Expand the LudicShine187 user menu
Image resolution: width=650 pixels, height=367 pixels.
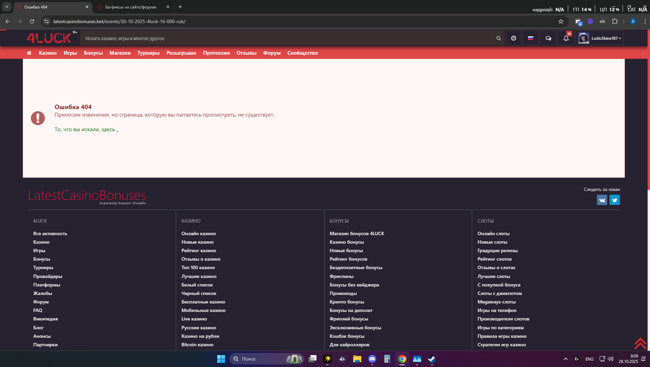[x=600, y=38]
